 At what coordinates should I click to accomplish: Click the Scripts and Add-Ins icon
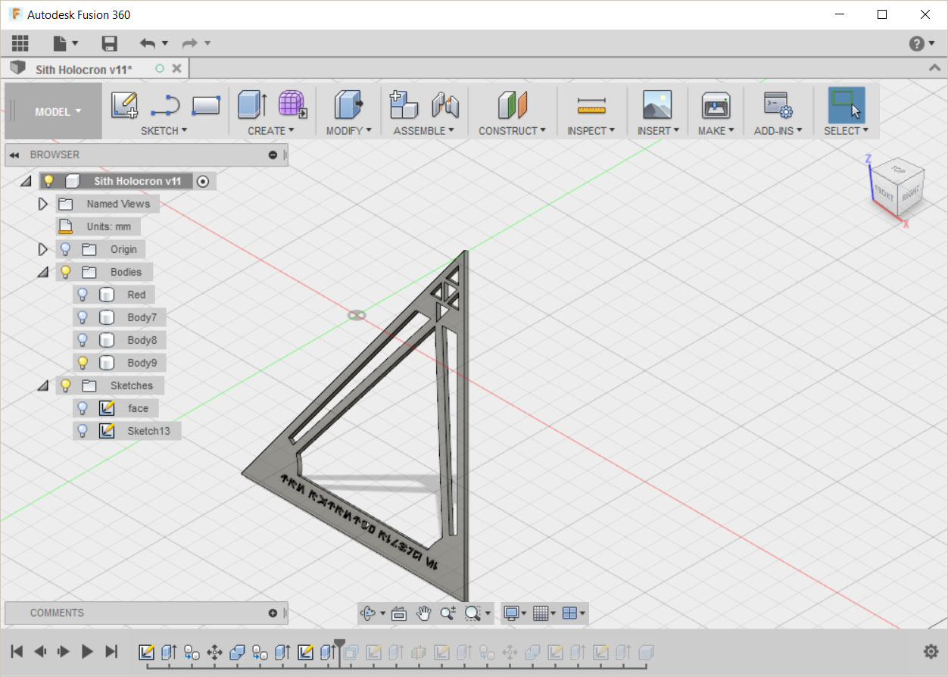click(777, 105)
